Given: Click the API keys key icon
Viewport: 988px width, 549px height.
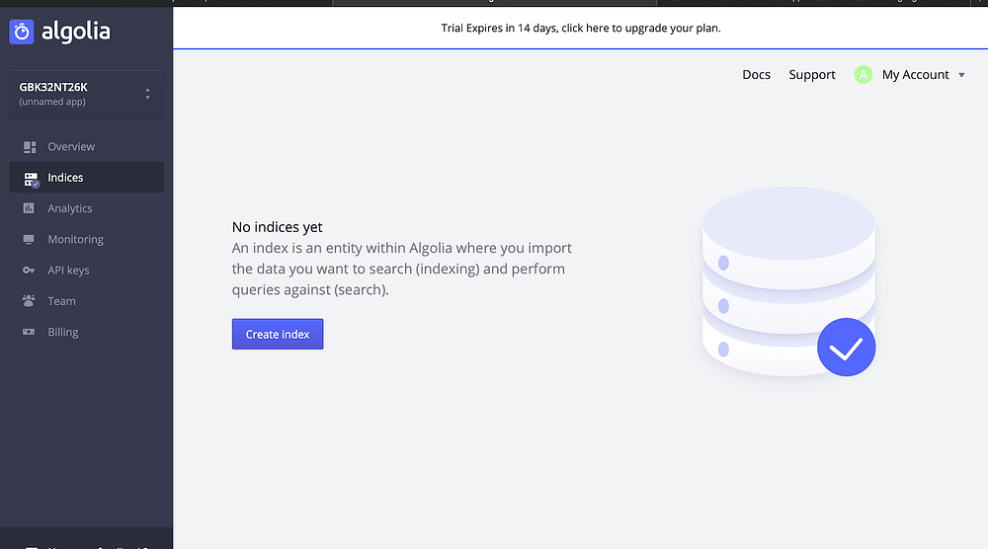Looking at the screenshot, I should pos(29,271).
